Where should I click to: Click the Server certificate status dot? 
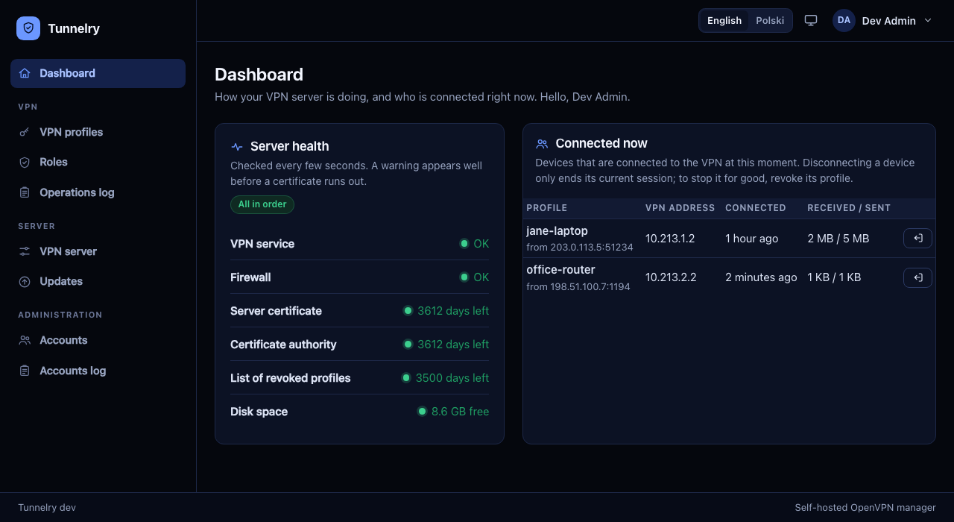click(408, 311)
